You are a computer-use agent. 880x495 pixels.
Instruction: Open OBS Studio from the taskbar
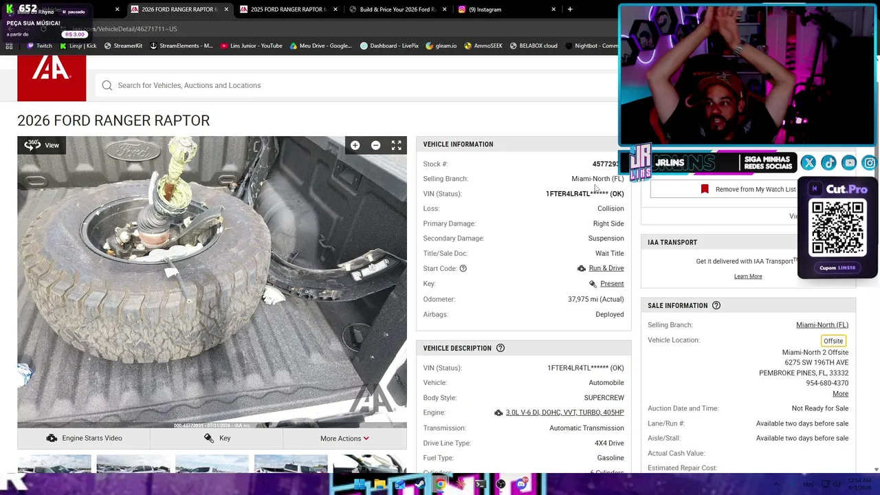(500, 485)
